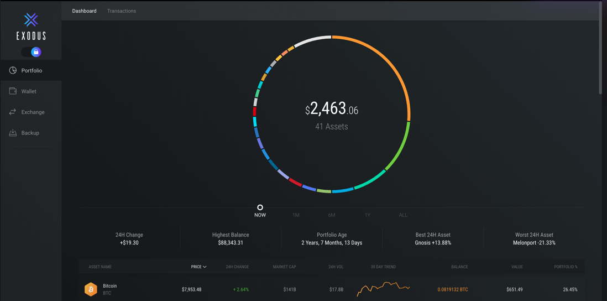This screenshot has width=607, height=301.
Task: Click the Exchange arrows icon
Action: tap(13, 112)
